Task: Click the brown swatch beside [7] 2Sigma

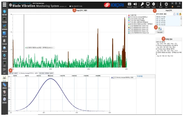Action: [129, 27]
